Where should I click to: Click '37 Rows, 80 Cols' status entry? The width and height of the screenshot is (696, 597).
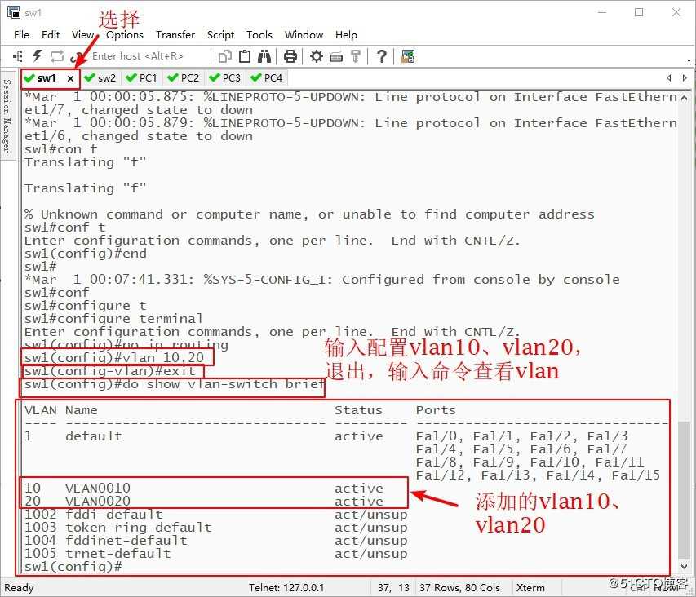click(459, 588)
